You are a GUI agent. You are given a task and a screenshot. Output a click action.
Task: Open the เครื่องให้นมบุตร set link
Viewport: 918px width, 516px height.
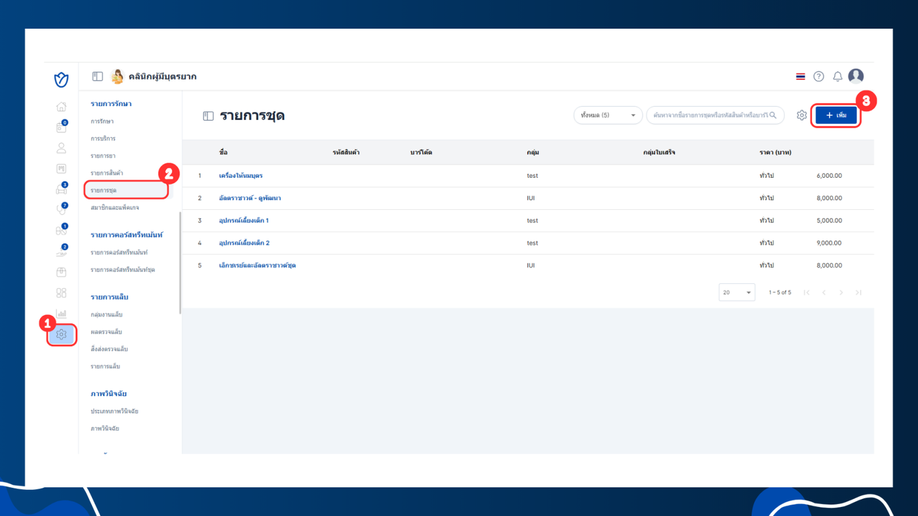(x=241, y=176)
